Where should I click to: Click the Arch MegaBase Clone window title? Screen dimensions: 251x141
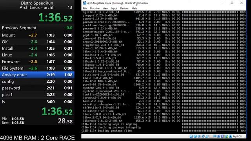point(118,3)
